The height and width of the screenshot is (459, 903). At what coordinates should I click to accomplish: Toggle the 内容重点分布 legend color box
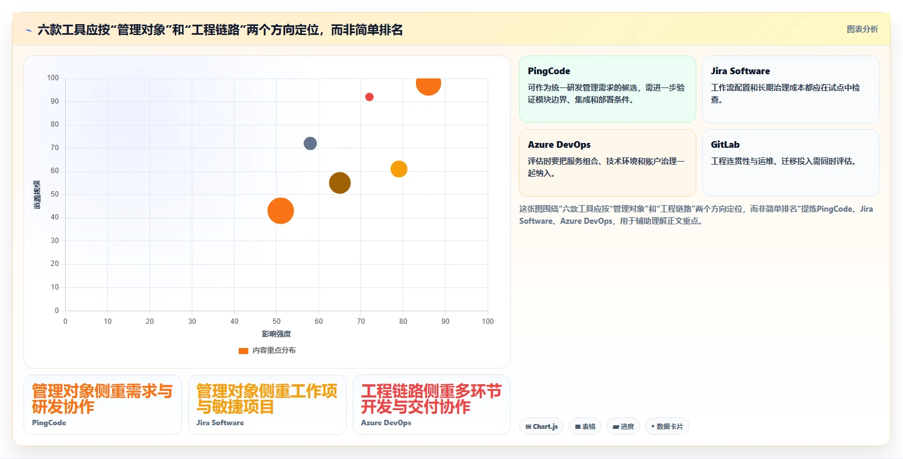(243, 350)
